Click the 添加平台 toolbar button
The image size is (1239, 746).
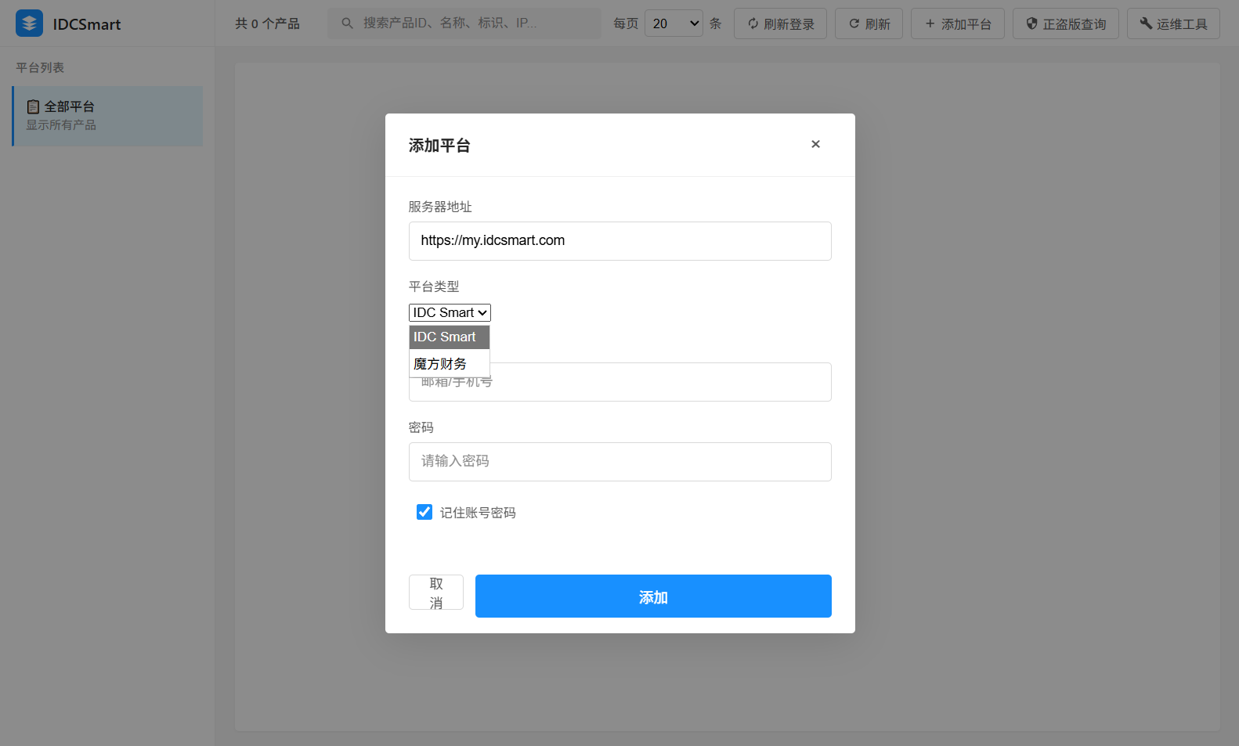pyautogui.click(x=958, y=23)
